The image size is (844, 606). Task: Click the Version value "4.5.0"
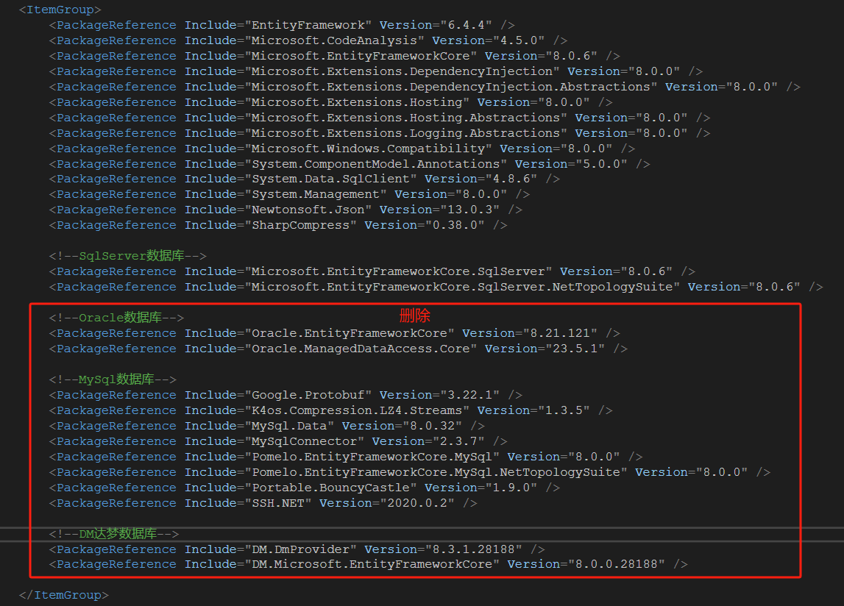[519, 40]
